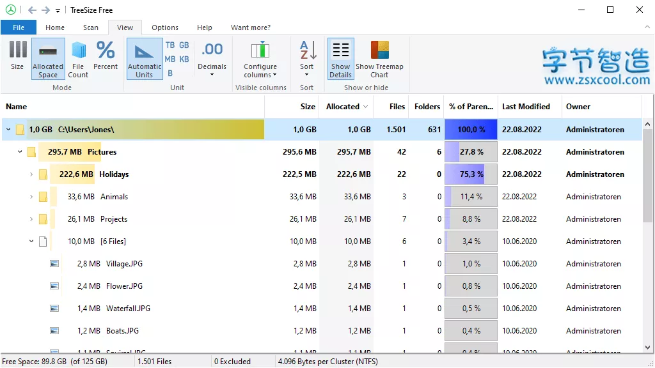Screen dimensions: 655x368
Task: Switch to the Home tab
Action: coord(55,27)
